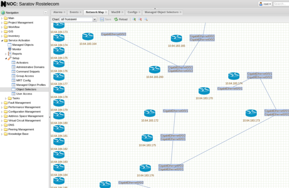289x188 pixels.
Task: Close the Configs tab
Action: click(140, 12)
